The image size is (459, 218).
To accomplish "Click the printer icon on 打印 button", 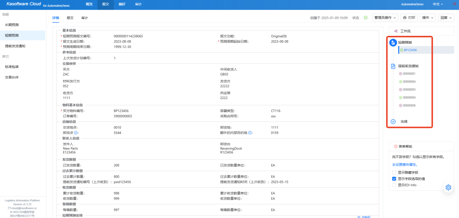I will [405, 17].
